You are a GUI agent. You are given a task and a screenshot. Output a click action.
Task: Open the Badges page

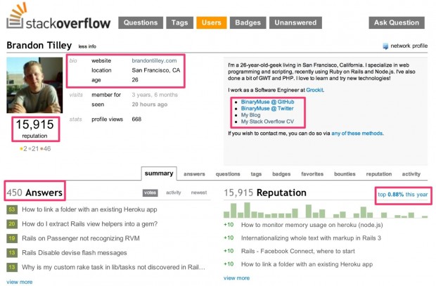248,22
